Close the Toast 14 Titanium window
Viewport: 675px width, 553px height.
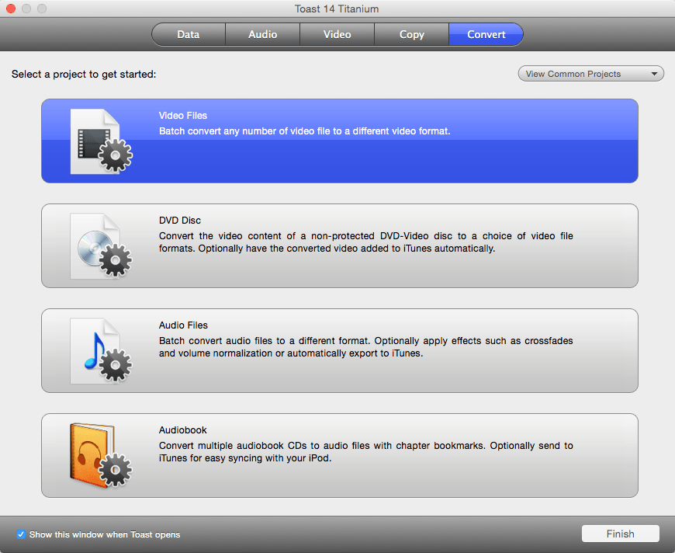coord(11,9)
